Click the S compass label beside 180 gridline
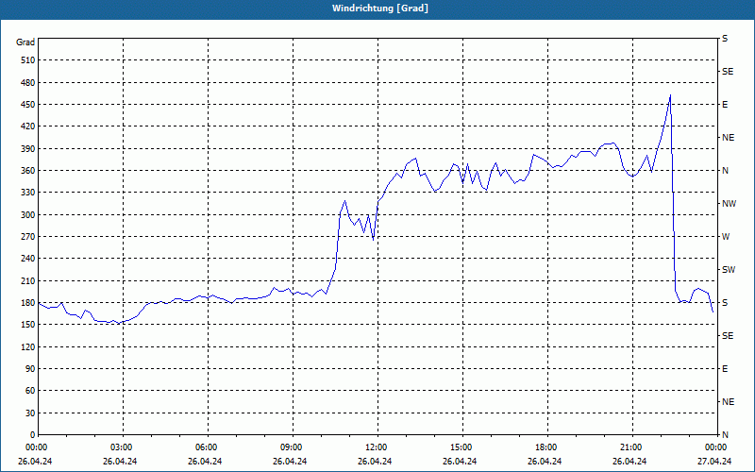The height and width of the screenshot is (472, 755). point(725,303)
